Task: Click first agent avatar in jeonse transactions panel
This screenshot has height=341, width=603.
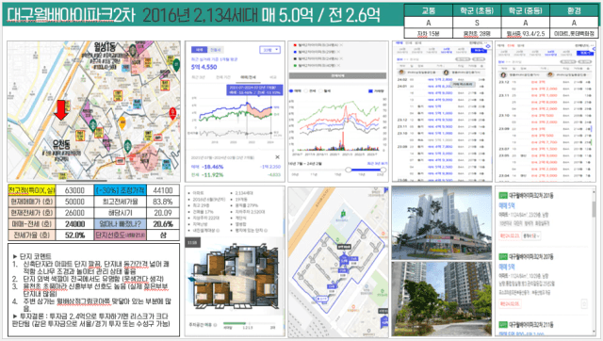Action: click(x=503, y=74)
